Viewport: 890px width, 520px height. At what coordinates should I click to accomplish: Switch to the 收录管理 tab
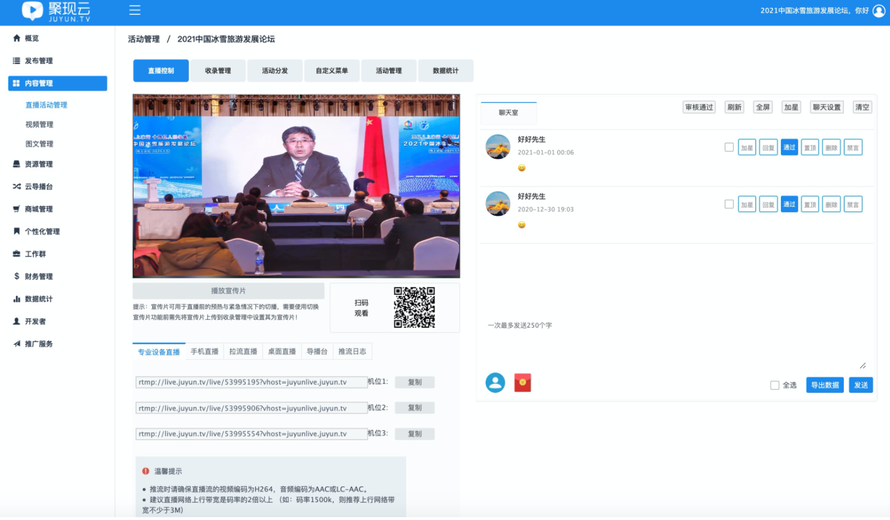[218, 71]
